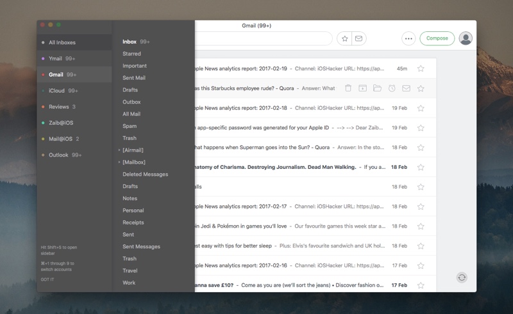
Task: Star the analytics report 2017-02-19 email
Action: pos(421,68)
